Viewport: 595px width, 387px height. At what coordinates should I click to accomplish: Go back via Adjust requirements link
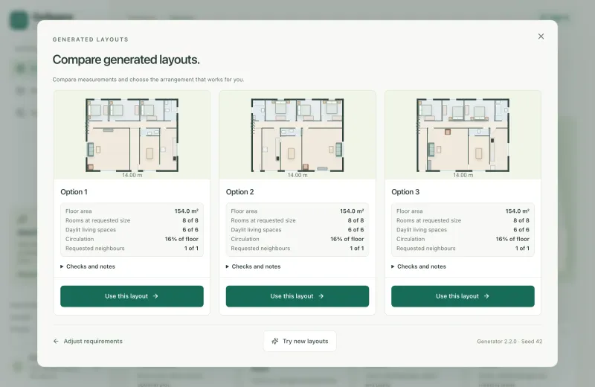click(88, 342)
